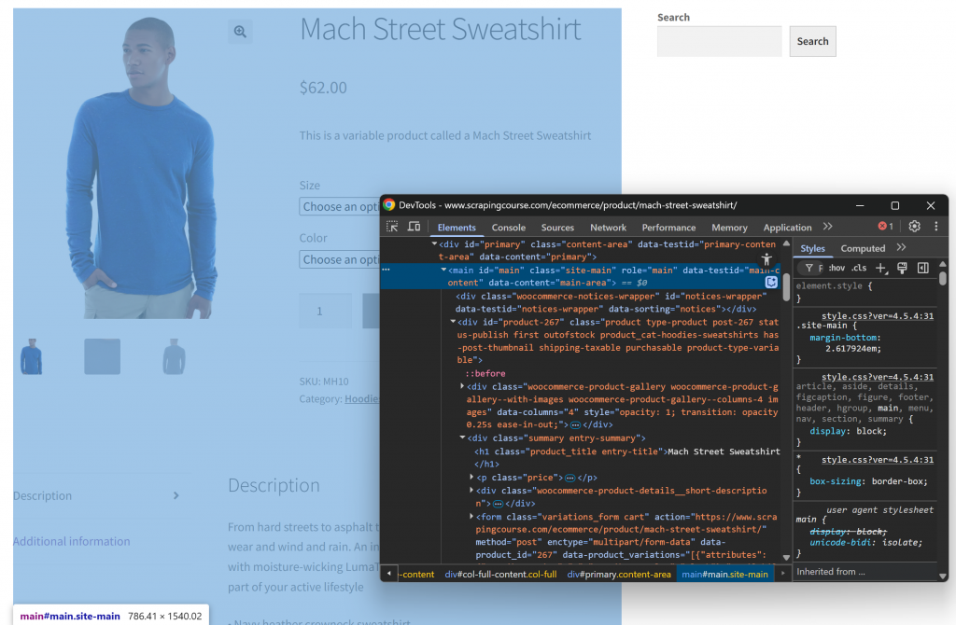Open the Styles pane filter funnel
Screen dimensions: 956x625
[x=808, y=268]
